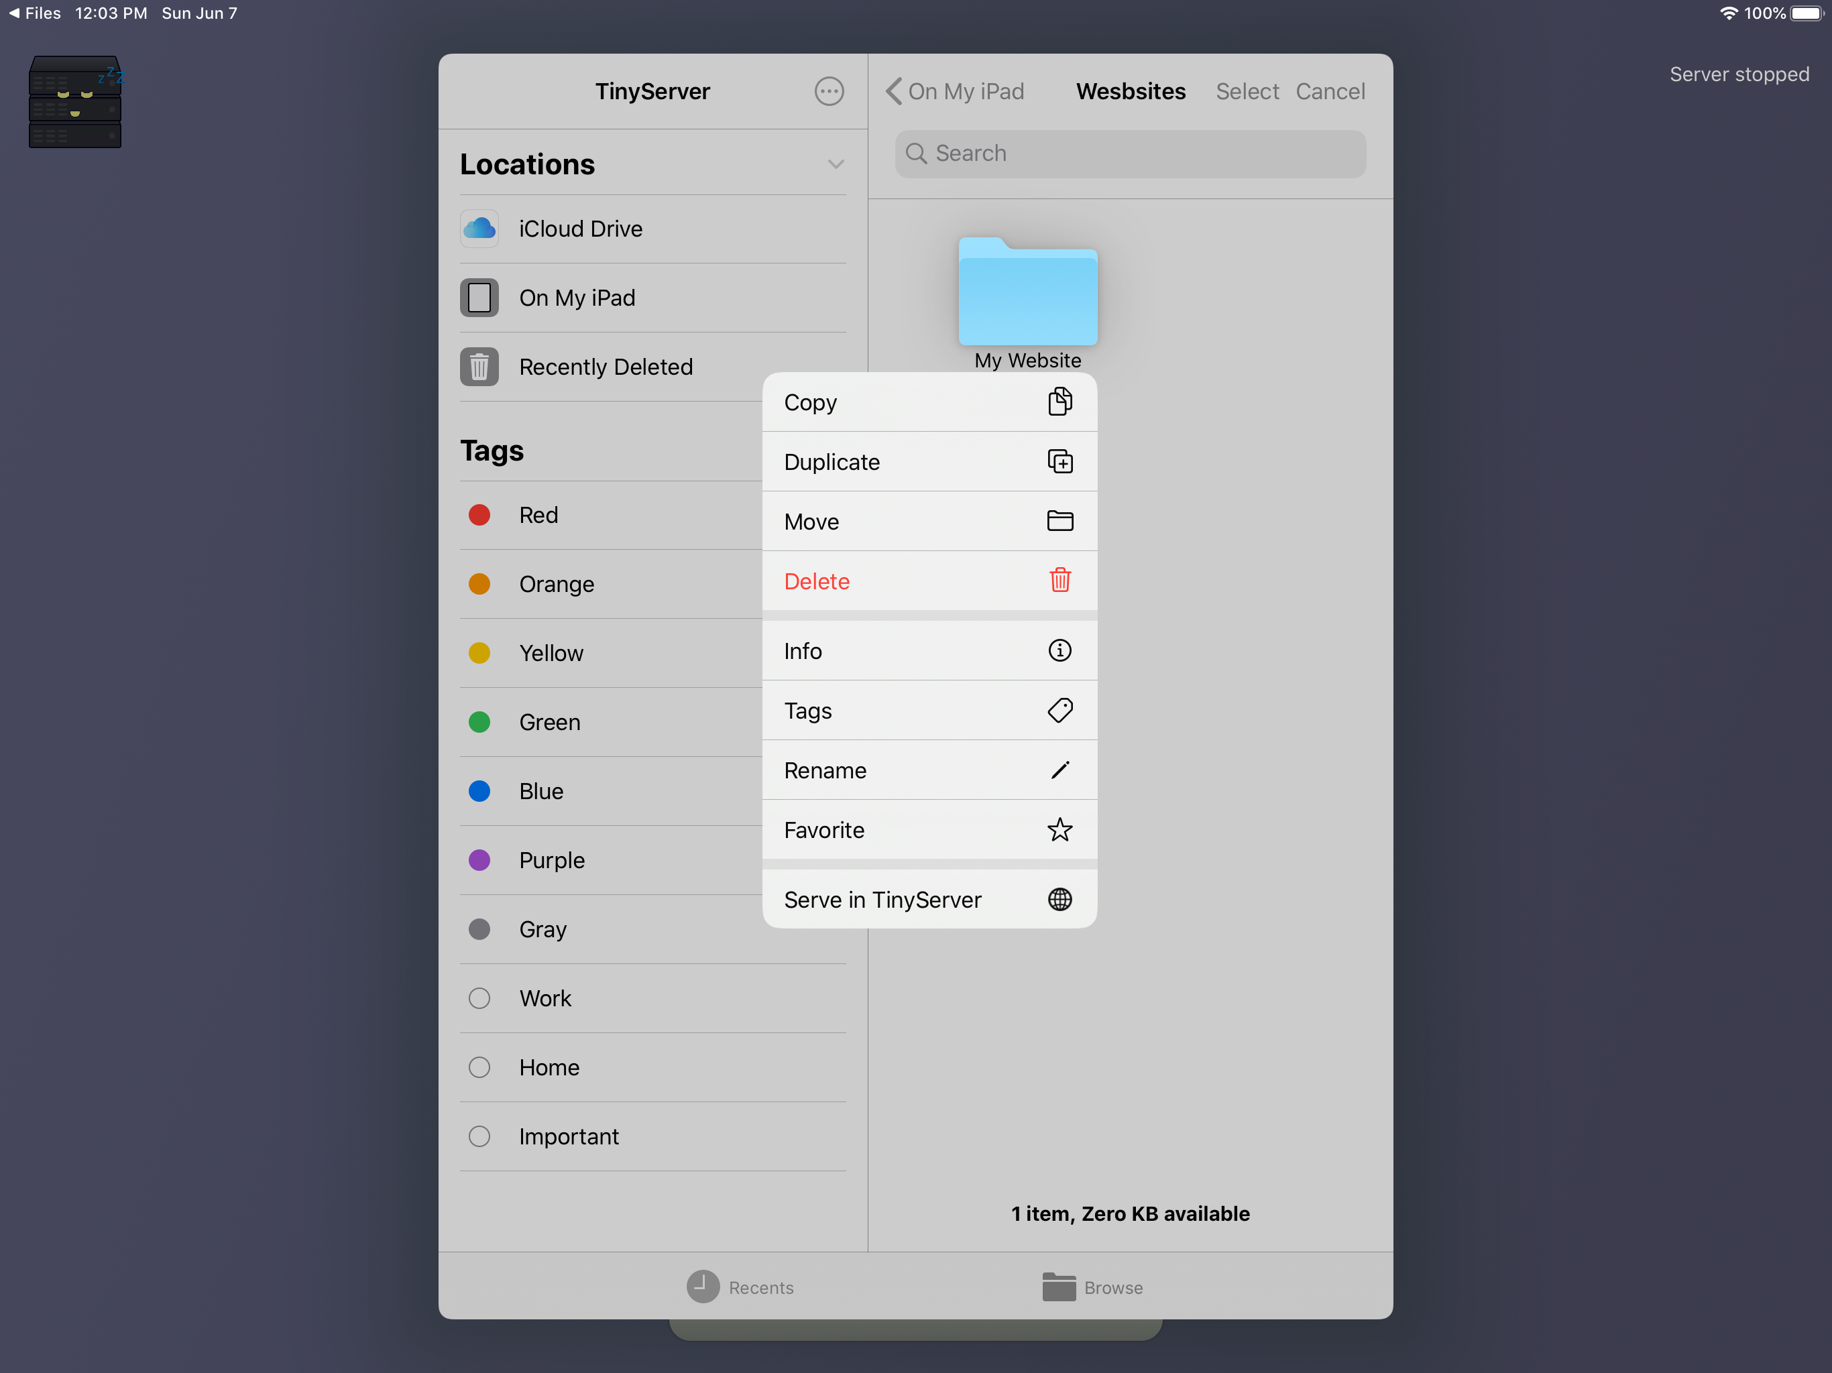This screenshot has width=1832, height=1373.
Task: Select the empty Important tag circle
Action: coord(479,1136)
